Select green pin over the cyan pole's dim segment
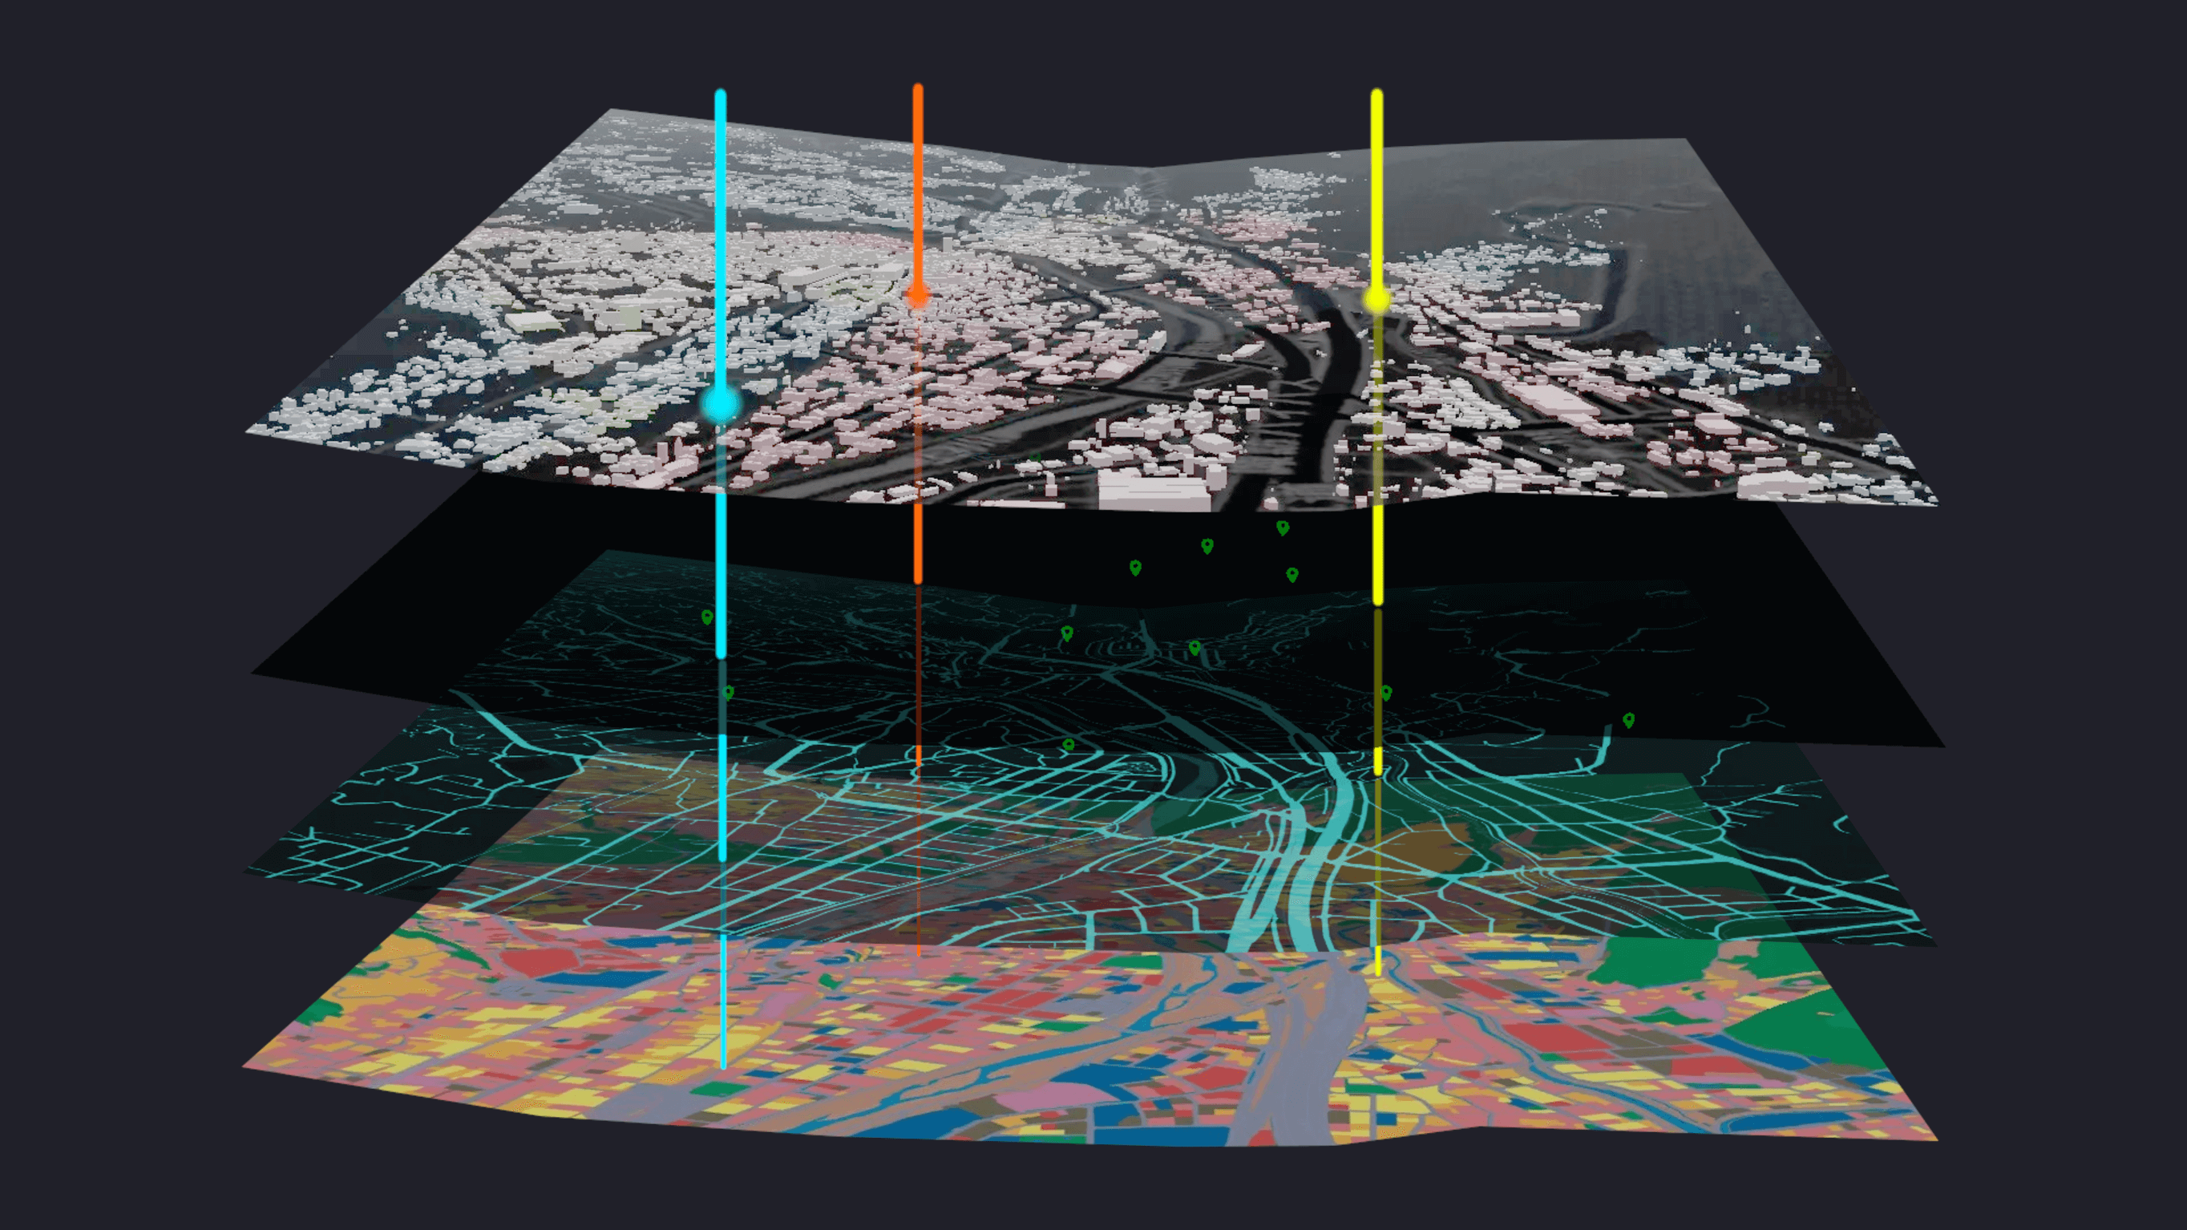This screenshot has height=1230, width=2187. pos(728,692)
